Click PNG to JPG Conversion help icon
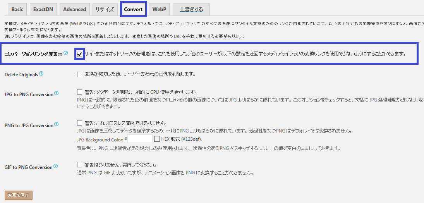Image resolution: width=424 pixels, height=203 pixels. pyautogui.click(x=57, y=124)
